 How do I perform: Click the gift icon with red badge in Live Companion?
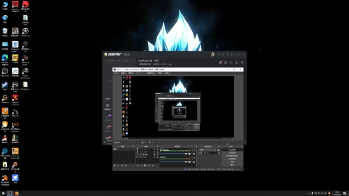pos(220,62)
